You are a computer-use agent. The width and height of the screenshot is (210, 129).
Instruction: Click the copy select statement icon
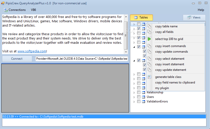coord(149,59)
